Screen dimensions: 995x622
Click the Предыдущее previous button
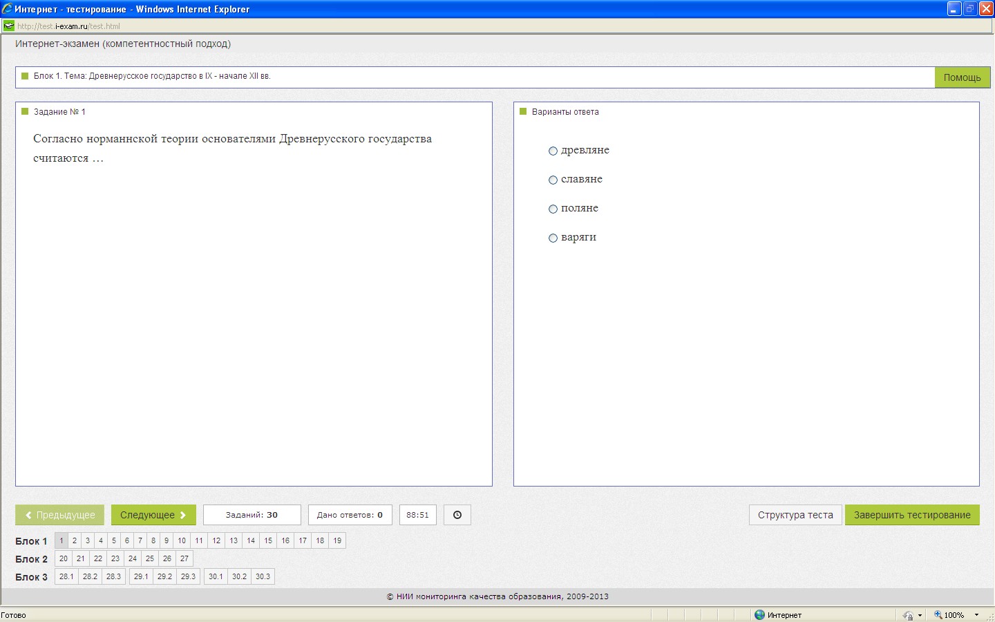coord(60,515)
